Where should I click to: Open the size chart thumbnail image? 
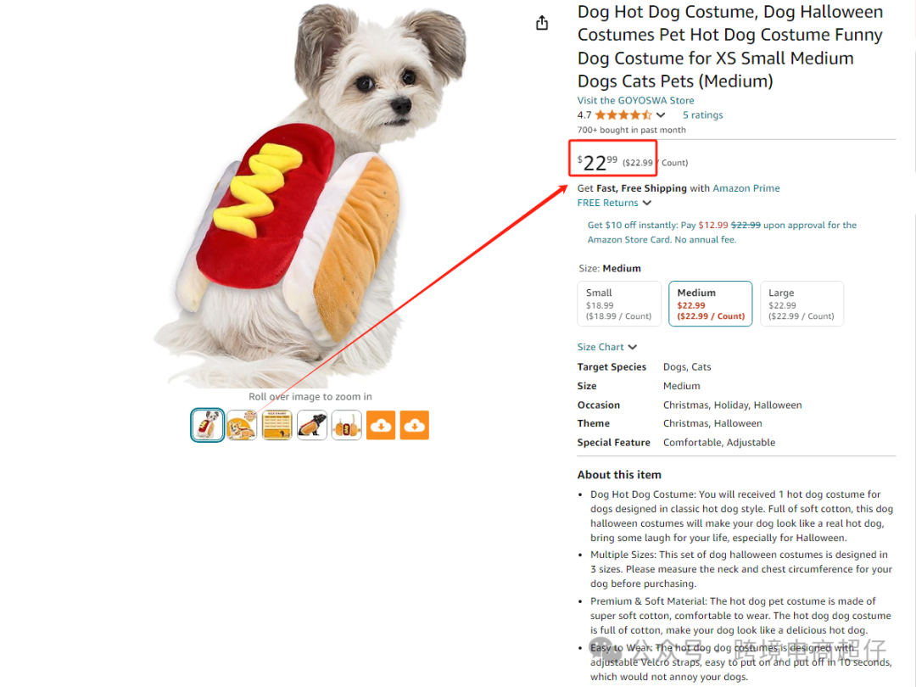(276, 425)
